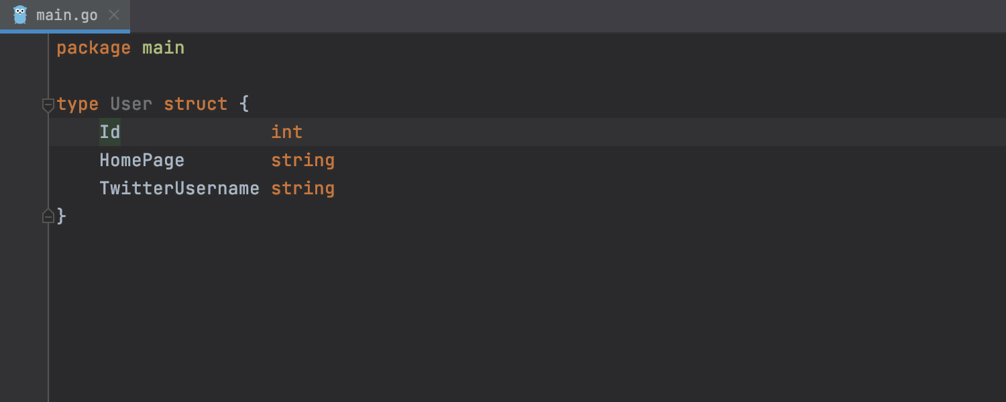Click the TwitterUsername field name
The image size is (1006, 402).
(x=179, y=189)
